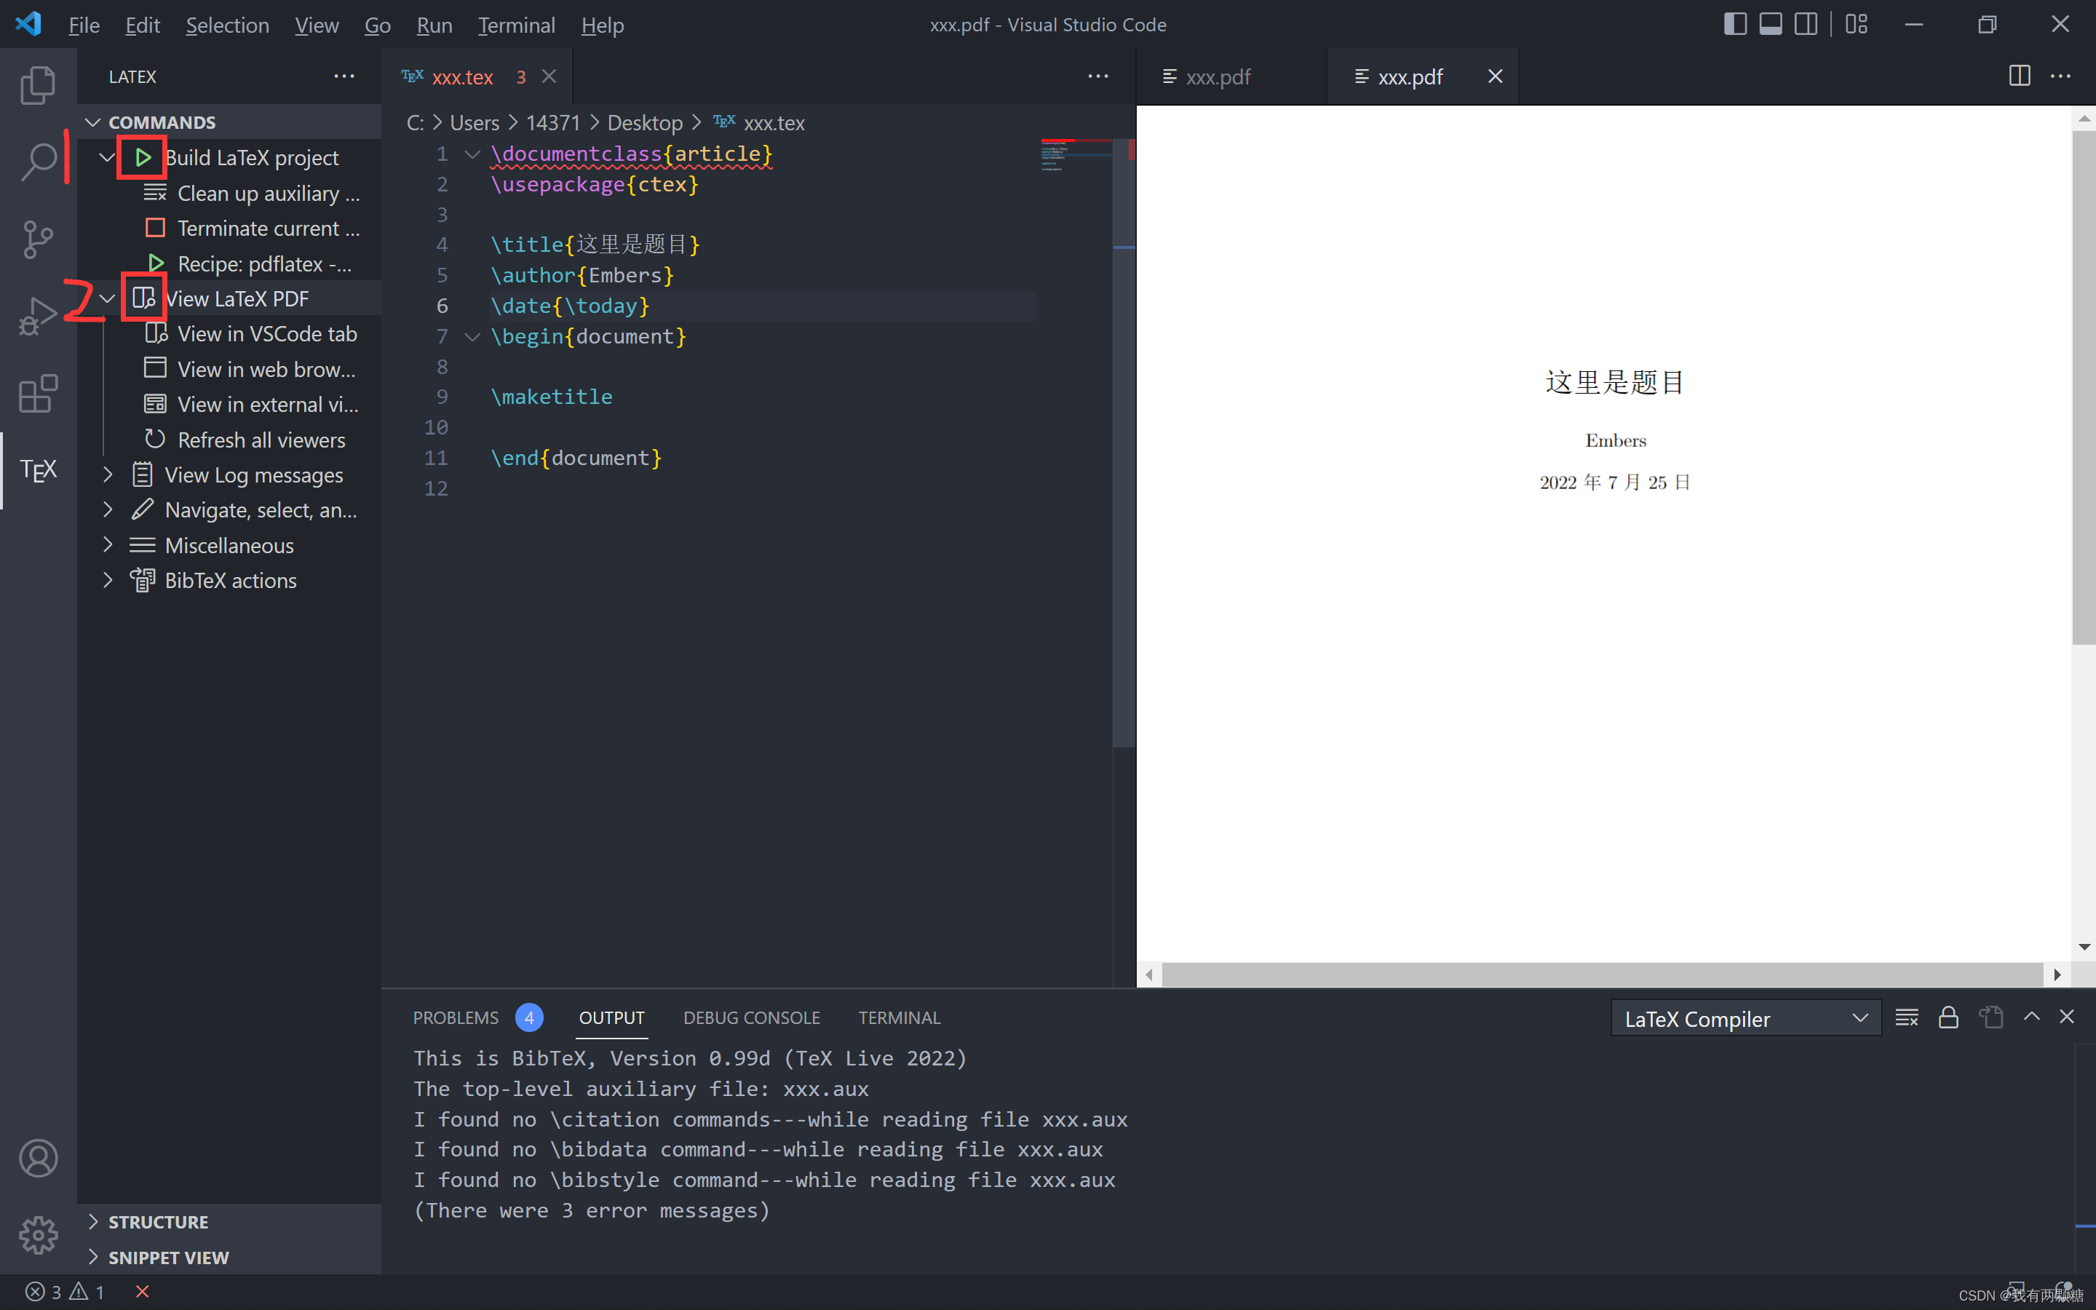2096x1310 pixels.
Task: Click the Build LaTeX project play icon
Action: click(143, 156)
